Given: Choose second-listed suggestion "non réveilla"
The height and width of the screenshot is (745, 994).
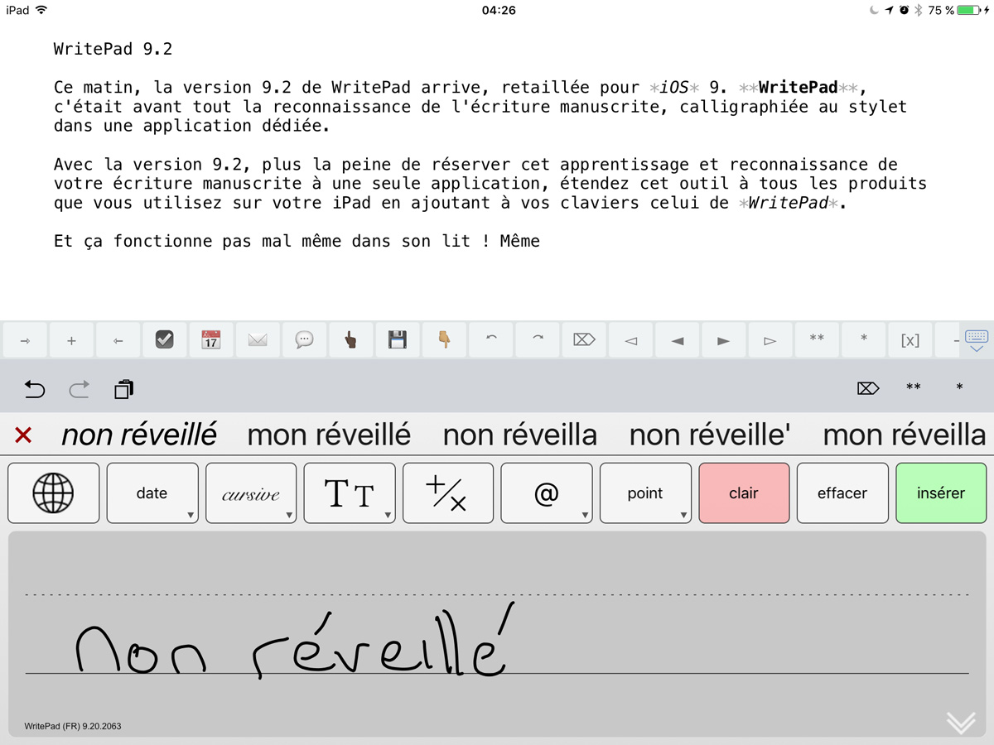Looking at the screenshot, I should (519, 435).
